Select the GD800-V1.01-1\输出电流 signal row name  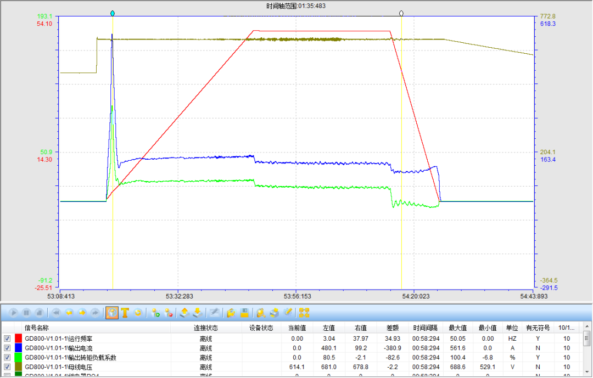(59, 348)
